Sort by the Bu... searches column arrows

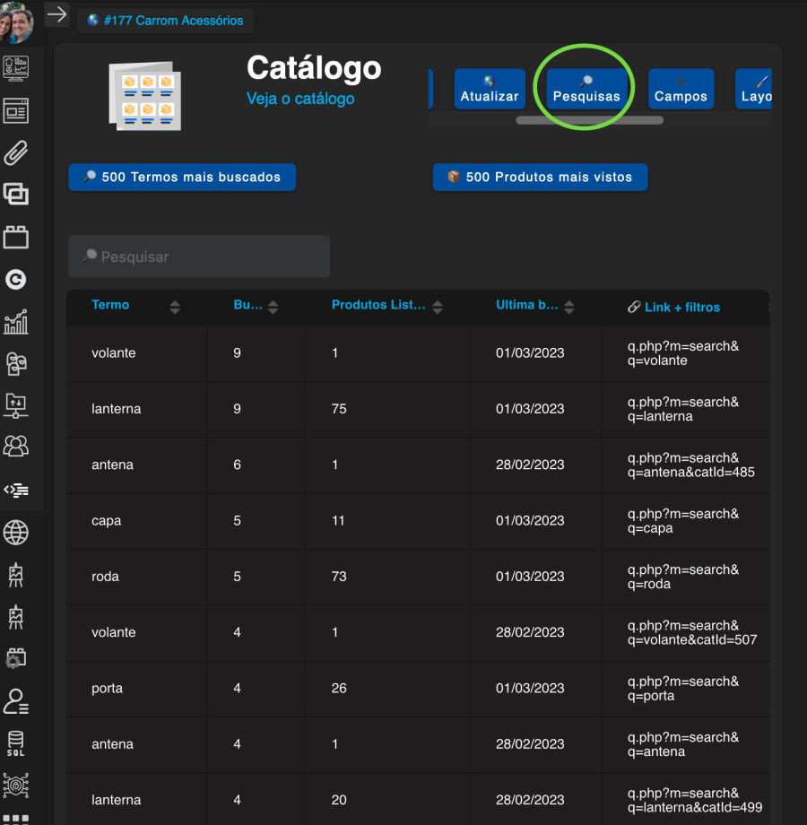[273, 308]
